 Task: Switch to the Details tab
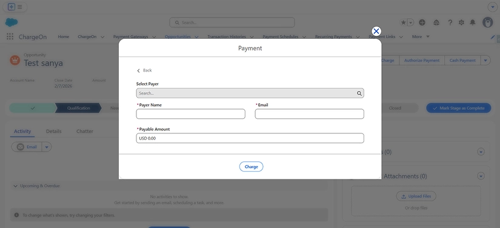pyautogui.click(x=53, y=131)
